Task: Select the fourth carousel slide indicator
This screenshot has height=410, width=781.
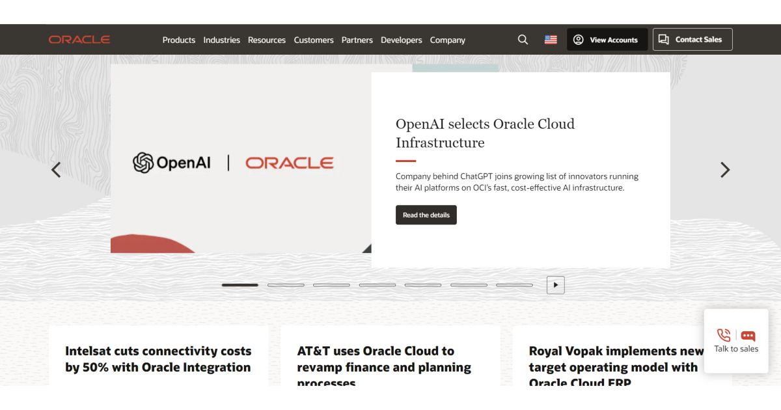Action: click(377, 285)
